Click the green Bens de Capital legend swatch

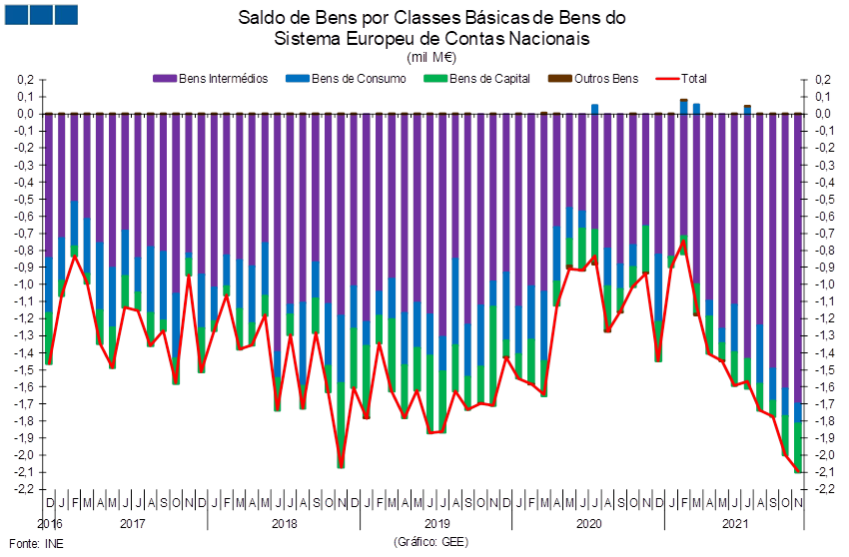[x=435, y=79]
